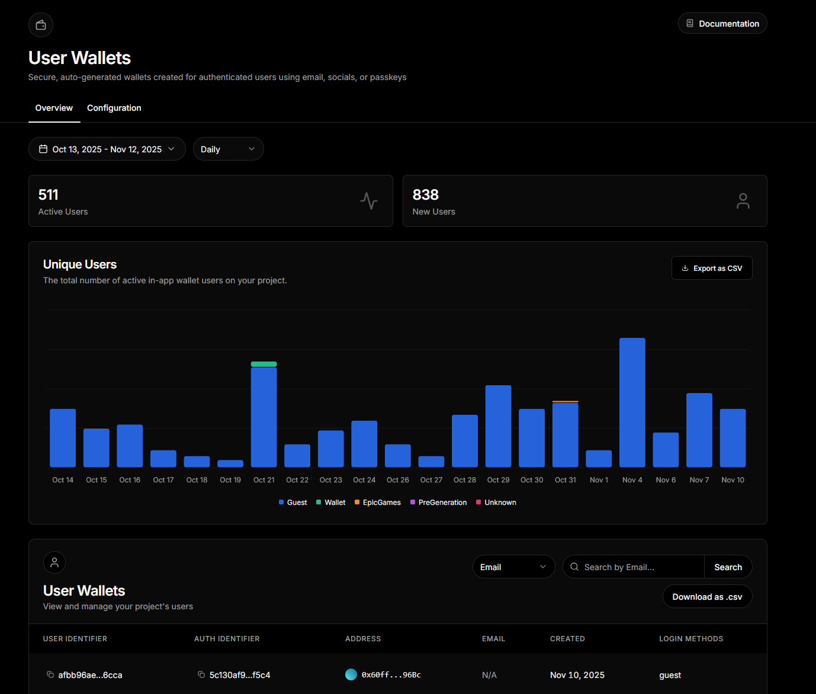Click the calendar icon in date range picker
The height and width of the screenshot is (694, 816).
(x=43, y=149)
